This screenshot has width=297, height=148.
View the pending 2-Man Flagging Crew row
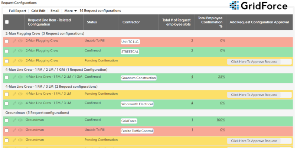pos(20,61)
